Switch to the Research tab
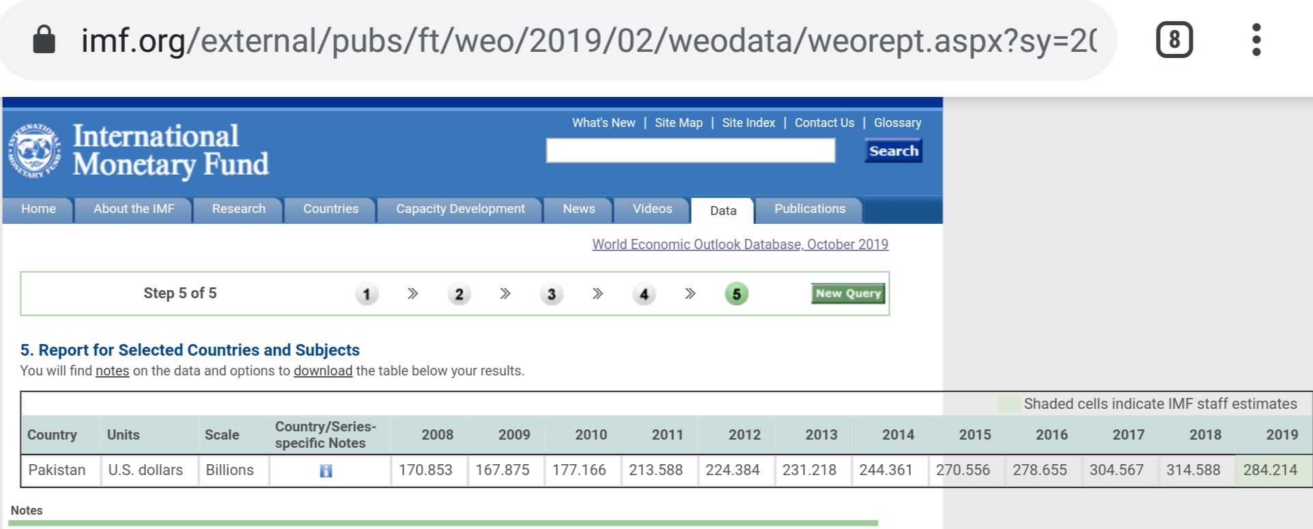 point(238,210)
